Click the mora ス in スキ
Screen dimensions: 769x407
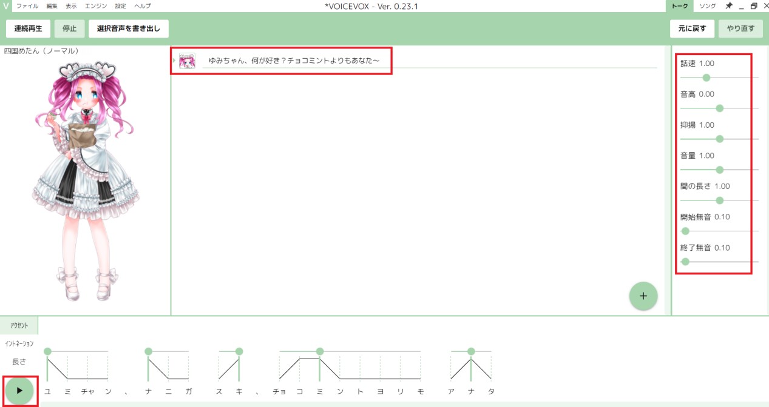click(219, 391)
